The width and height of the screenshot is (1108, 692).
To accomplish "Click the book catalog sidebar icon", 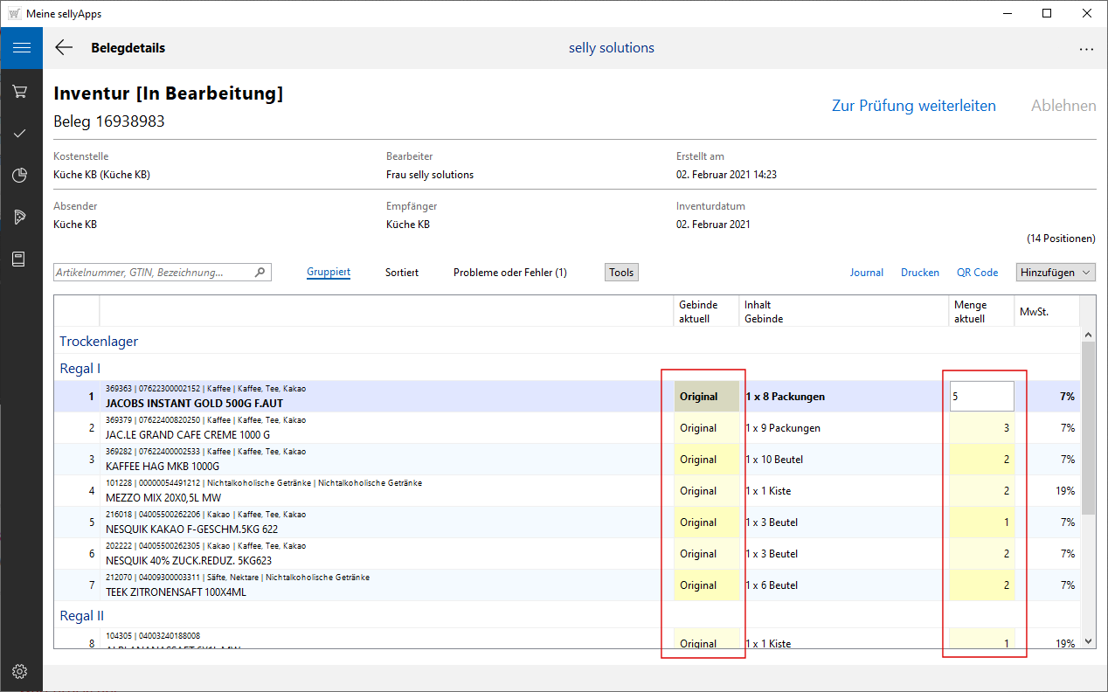I will pyautogui.click(x=20, y=259).
